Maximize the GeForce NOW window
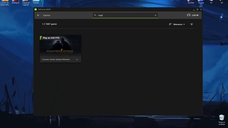 click(197, 10)
